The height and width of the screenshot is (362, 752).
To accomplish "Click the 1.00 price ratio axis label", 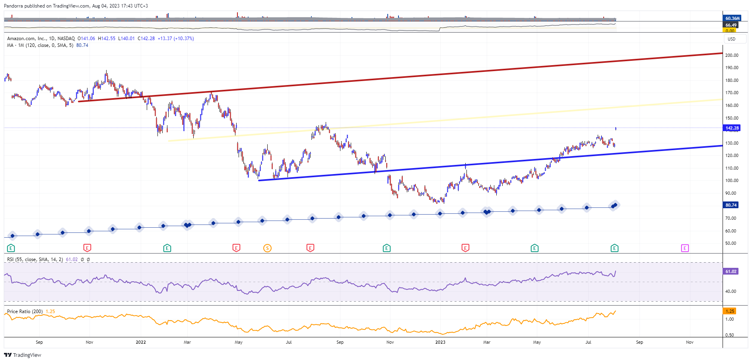I will pyautogui.click(x=729, y=319).
